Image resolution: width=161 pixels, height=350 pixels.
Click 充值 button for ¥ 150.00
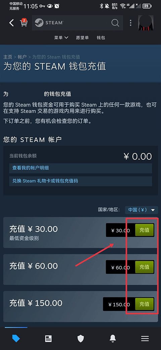tap(144, 304)
